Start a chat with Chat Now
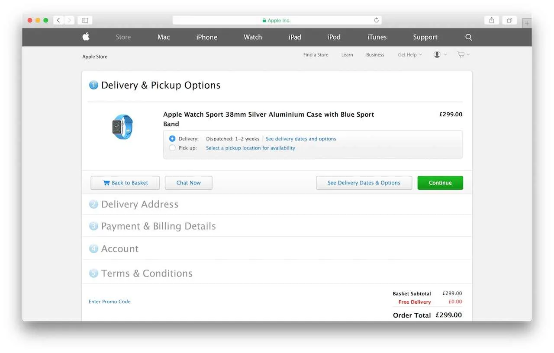 189,183
